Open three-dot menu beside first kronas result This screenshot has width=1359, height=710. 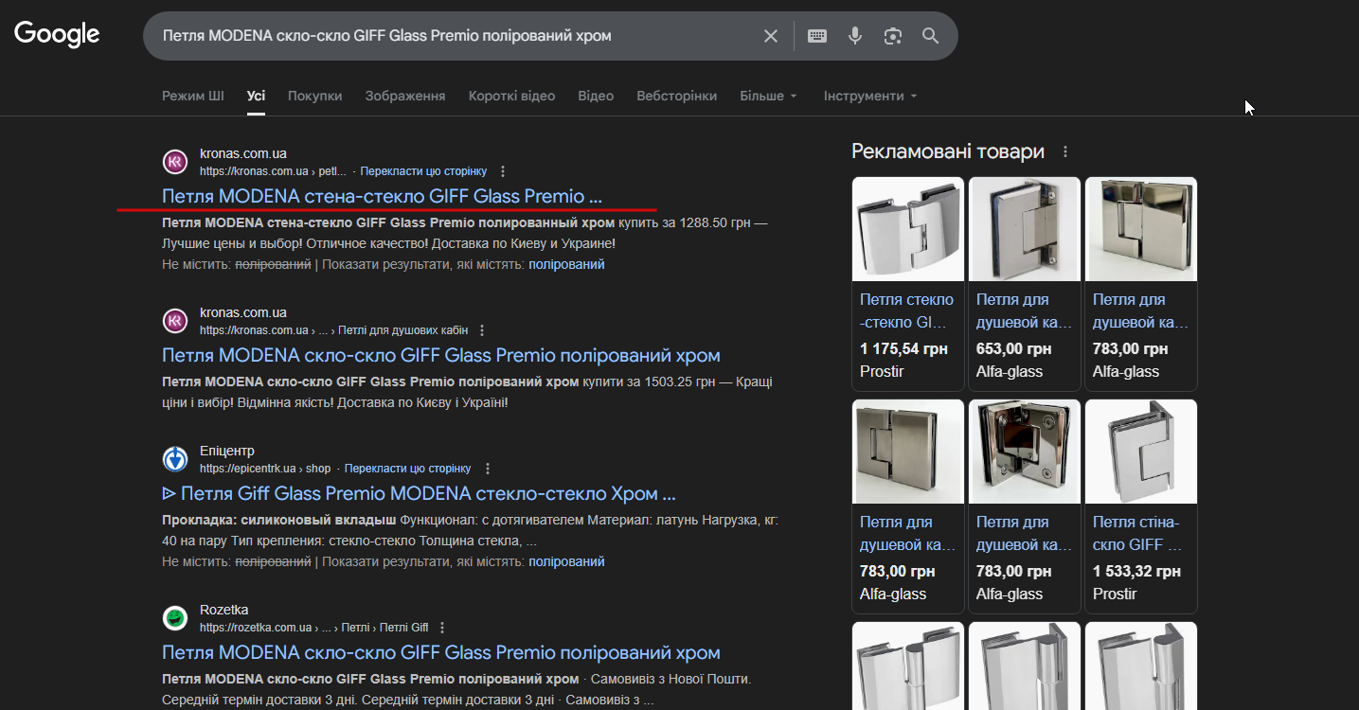pos(503,171)
